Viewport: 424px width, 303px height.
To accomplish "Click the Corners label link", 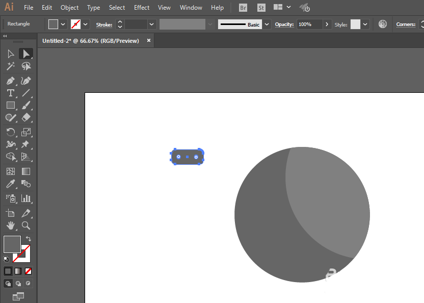I will [x=406, y=24].
